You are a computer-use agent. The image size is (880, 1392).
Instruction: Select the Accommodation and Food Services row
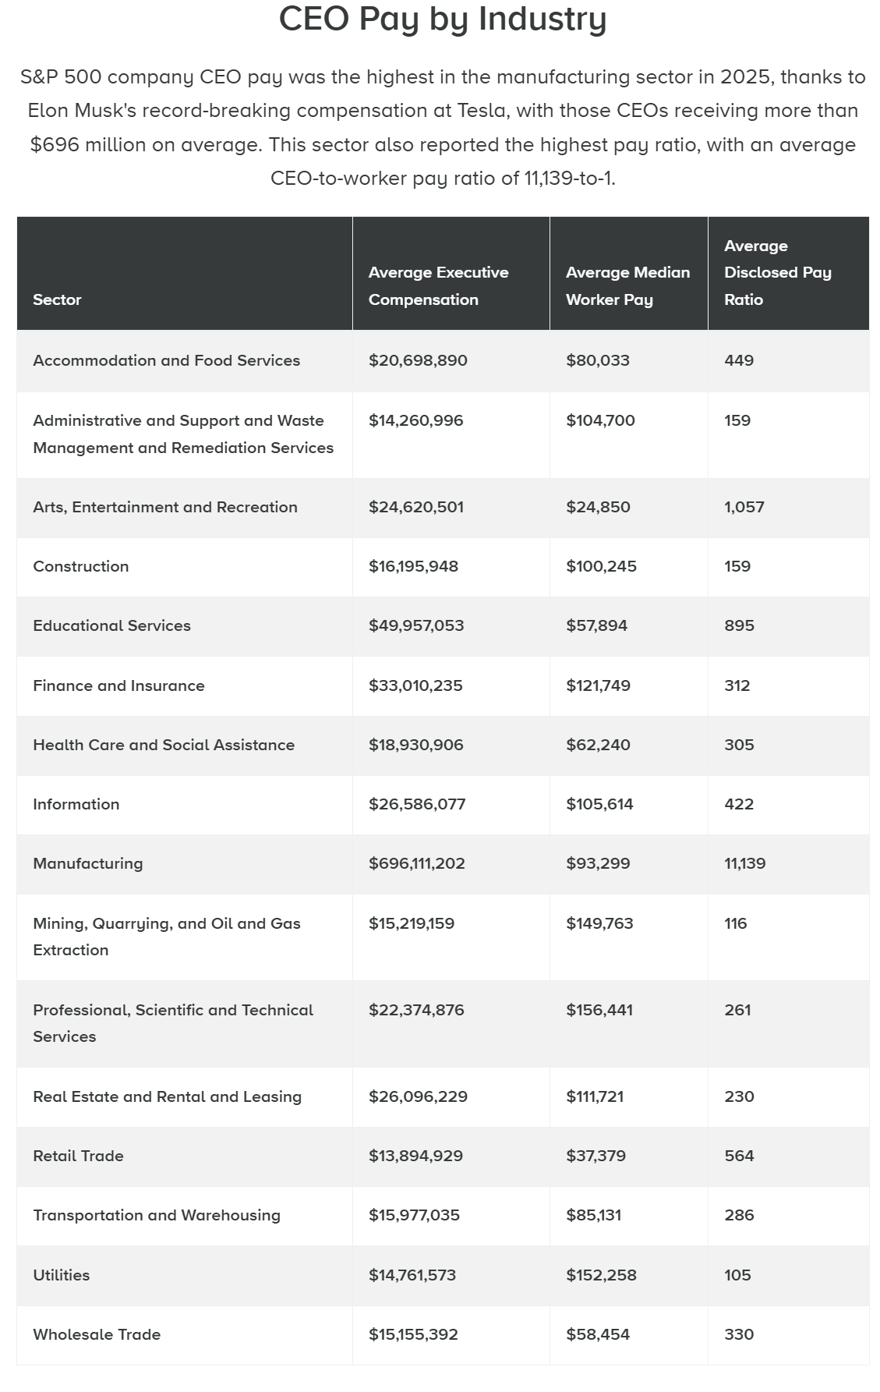(443, 361)
